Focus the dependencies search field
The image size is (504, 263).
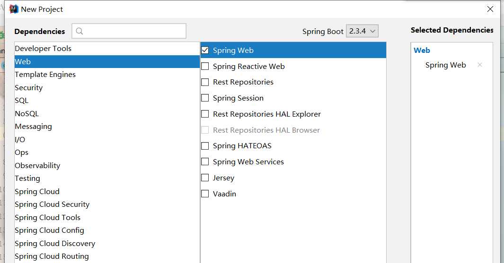click(129, 31)
